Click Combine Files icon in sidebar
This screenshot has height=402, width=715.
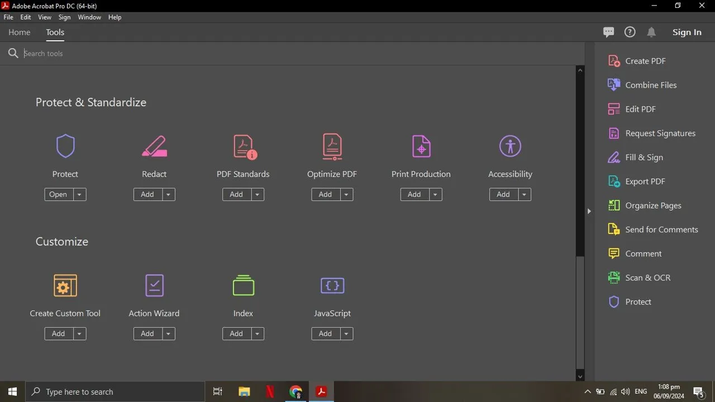614,85
